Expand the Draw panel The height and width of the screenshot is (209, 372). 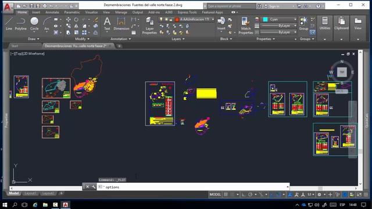(34, 39)
